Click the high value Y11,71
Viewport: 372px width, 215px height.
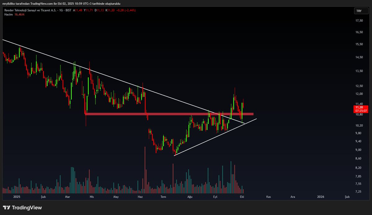pos(88,10)
